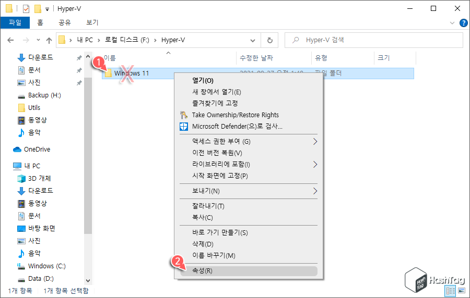Open 속성(R) in context menu
470x298 pixels.
pos(249,271)
